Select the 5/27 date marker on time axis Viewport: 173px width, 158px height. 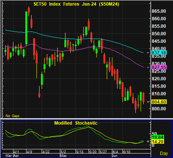click(x=103, y=152)
